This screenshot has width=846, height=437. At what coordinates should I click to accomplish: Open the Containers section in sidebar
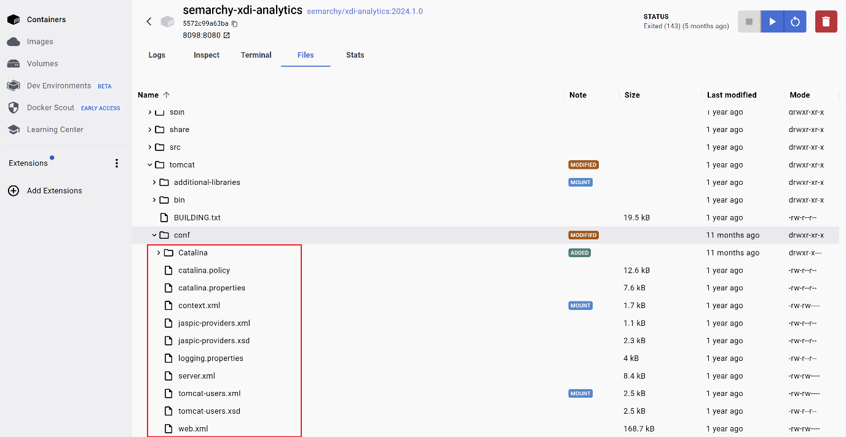point(46,20)
